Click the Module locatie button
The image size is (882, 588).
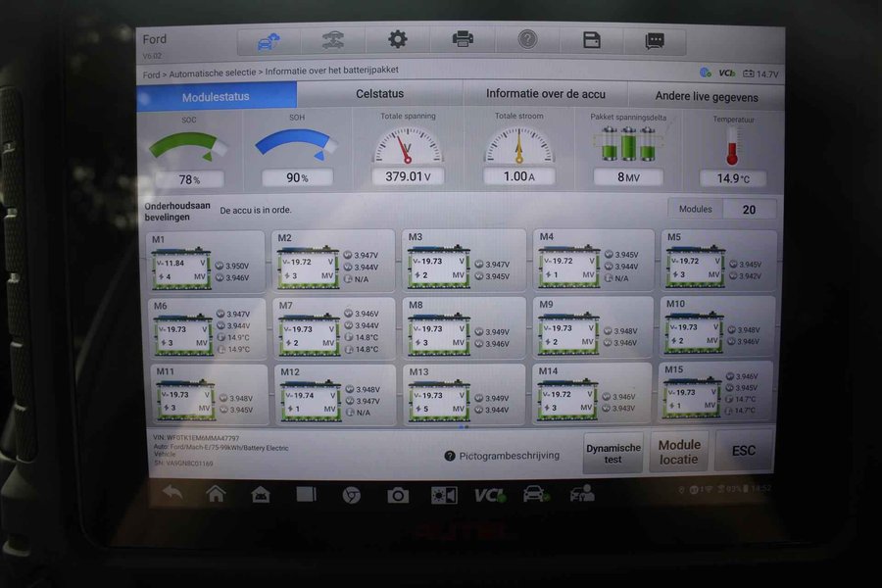click(679, 452)
